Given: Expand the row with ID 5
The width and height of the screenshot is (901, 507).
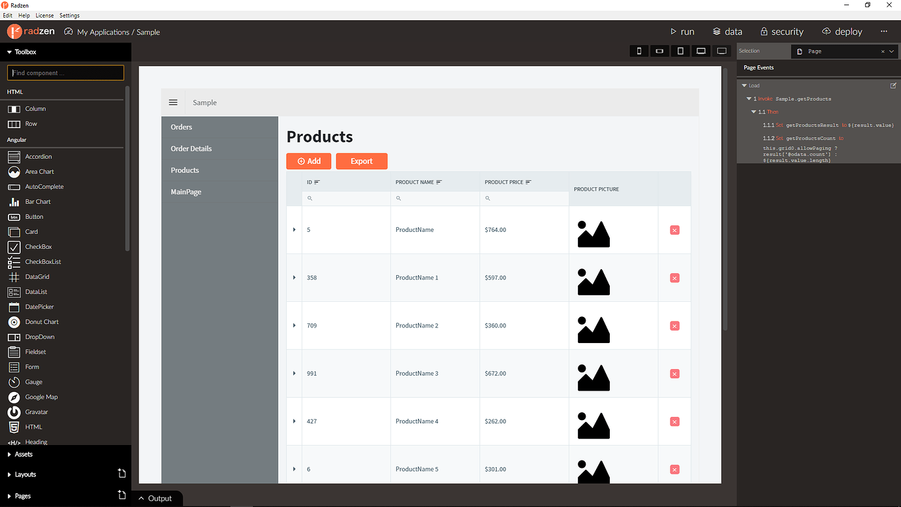Looking at the screenshot, I should coord(294,230).
